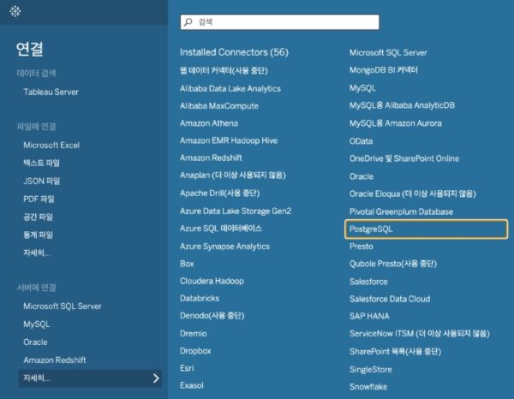Select MySQL용 Alibaba AnalyticDB connector

point(402,106)
